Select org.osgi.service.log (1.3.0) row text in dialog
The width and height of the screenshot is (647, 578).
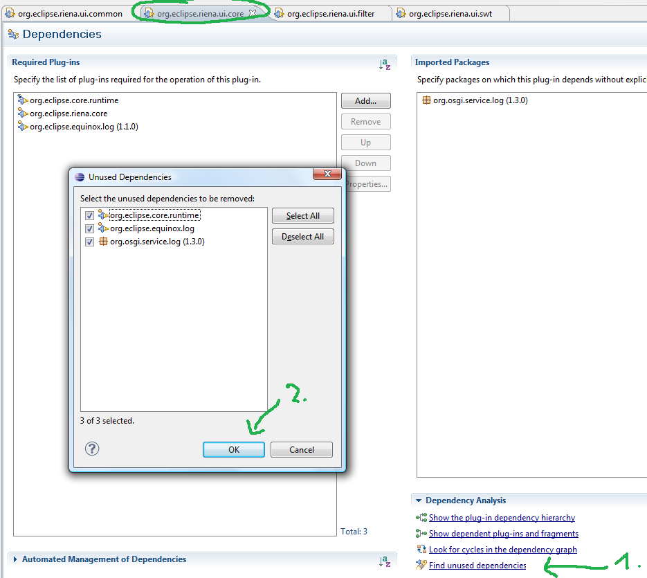[157, 242]
